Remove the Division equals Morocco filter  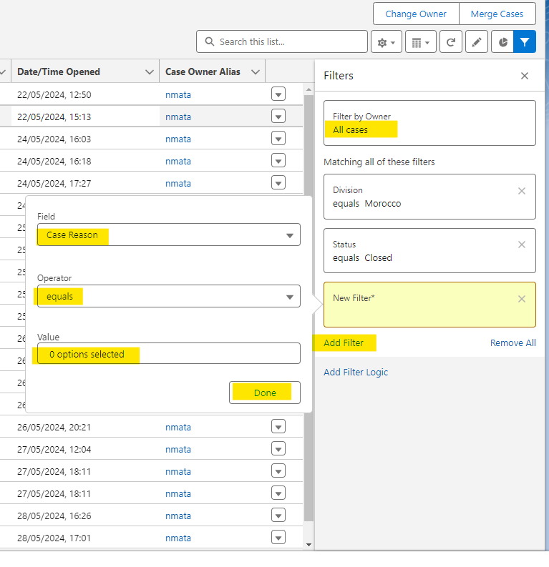[x=522, y=191]
